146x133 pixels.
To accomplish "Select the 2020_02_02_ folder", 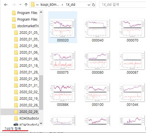I will point(29,92).
